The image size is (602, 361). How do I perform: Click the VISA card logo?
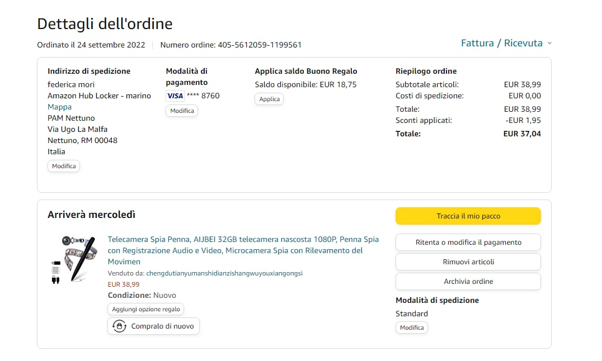coord(175,96)
